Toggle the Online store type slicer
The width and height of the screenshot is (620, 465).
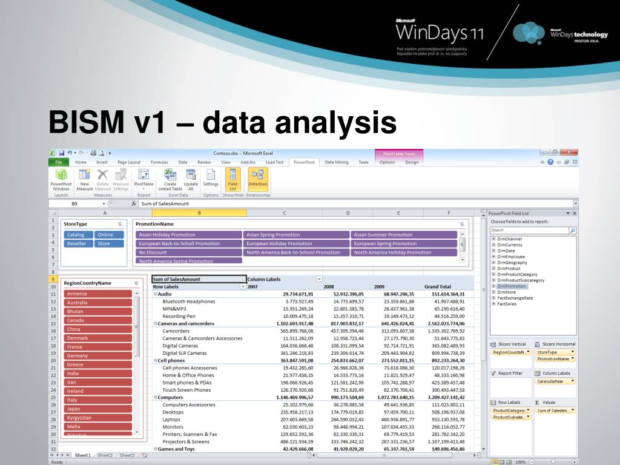click(109, 235)
